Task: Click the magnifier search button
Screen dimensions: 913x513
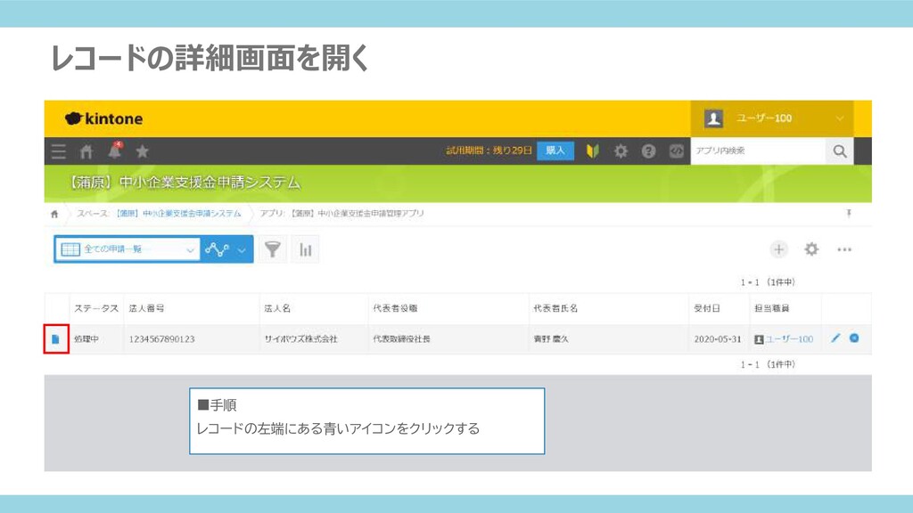Action: [840, 151]
